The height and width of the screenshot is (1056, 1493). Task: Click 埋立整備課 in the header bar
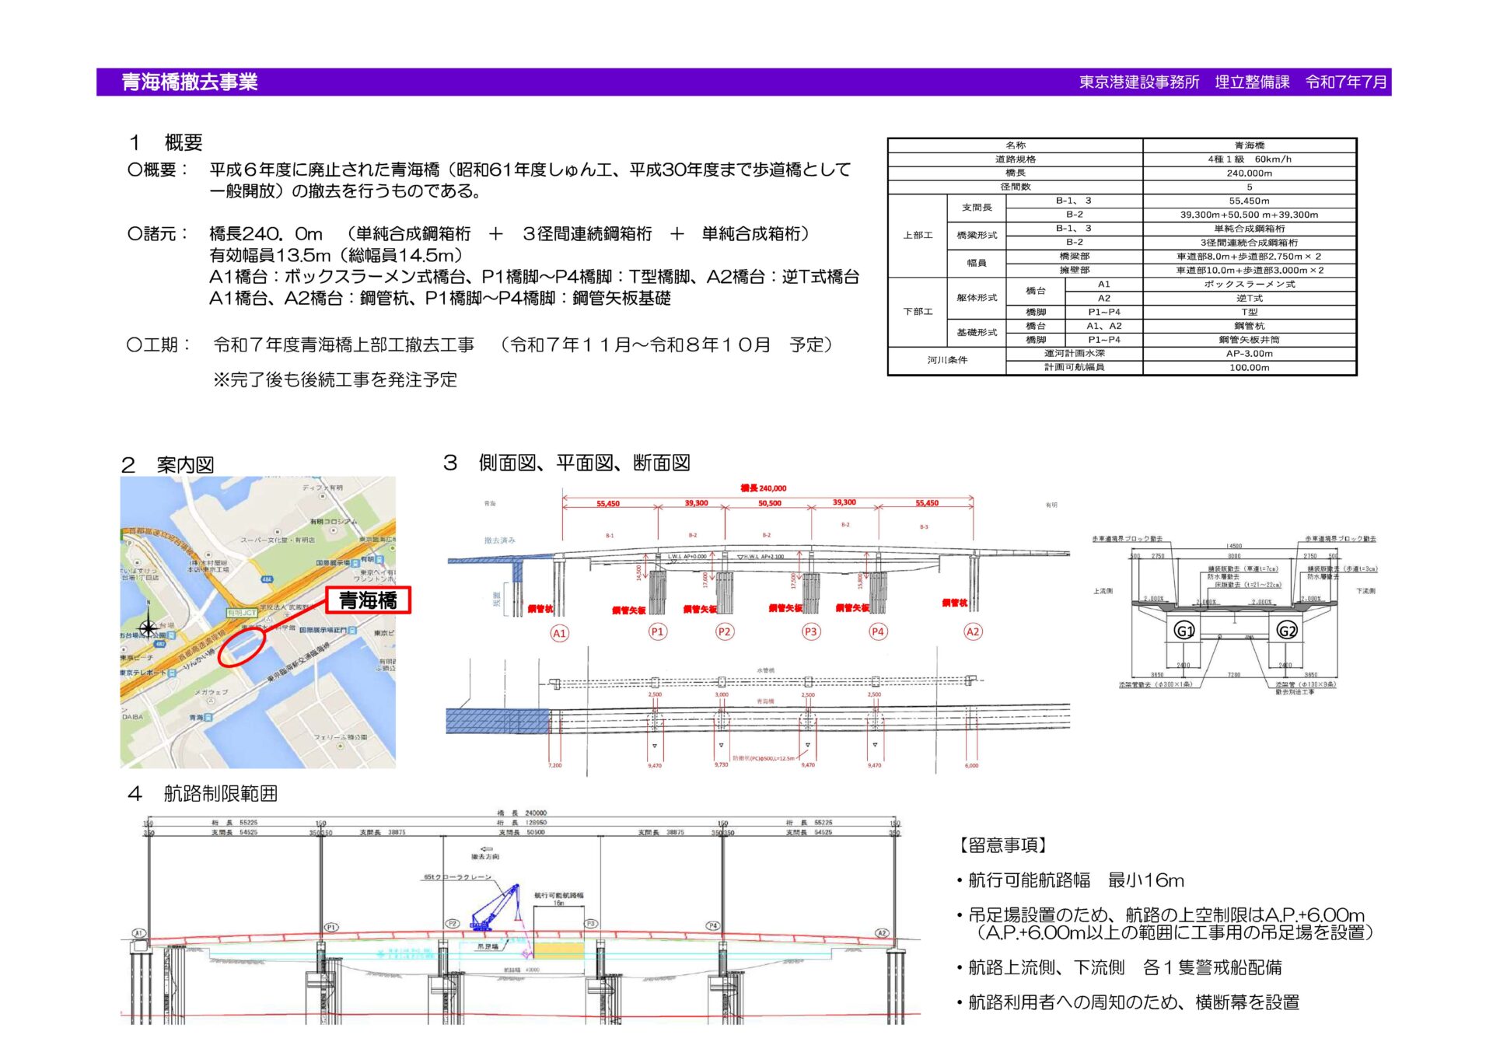(1252, 82)
